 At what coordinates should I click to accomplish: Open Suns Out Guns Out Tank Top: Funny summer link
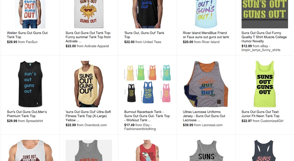click(x=88, y=37)
